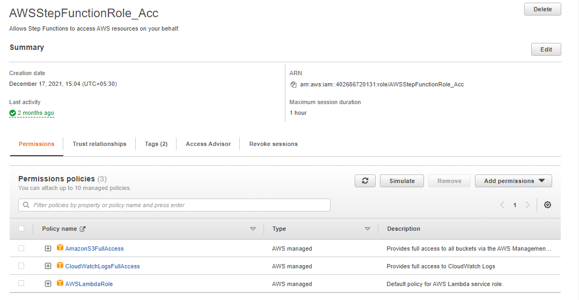The height and width of the screenshot is (300, 579).
Task: Open the Access Advisor tab
Action: click(x=208, y=144)
